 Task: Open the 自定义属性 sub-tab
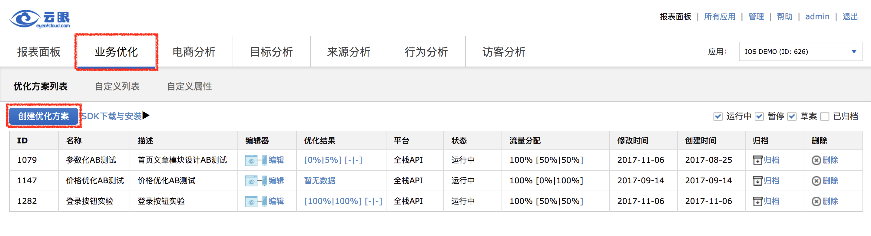tap(189, 87)
